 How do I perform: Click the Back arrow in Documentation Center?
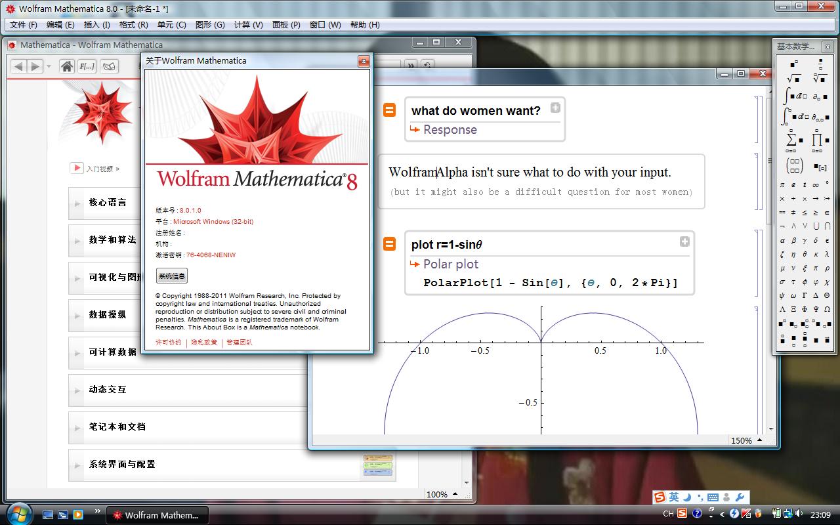pyautogui.click(x=18, y=66)
